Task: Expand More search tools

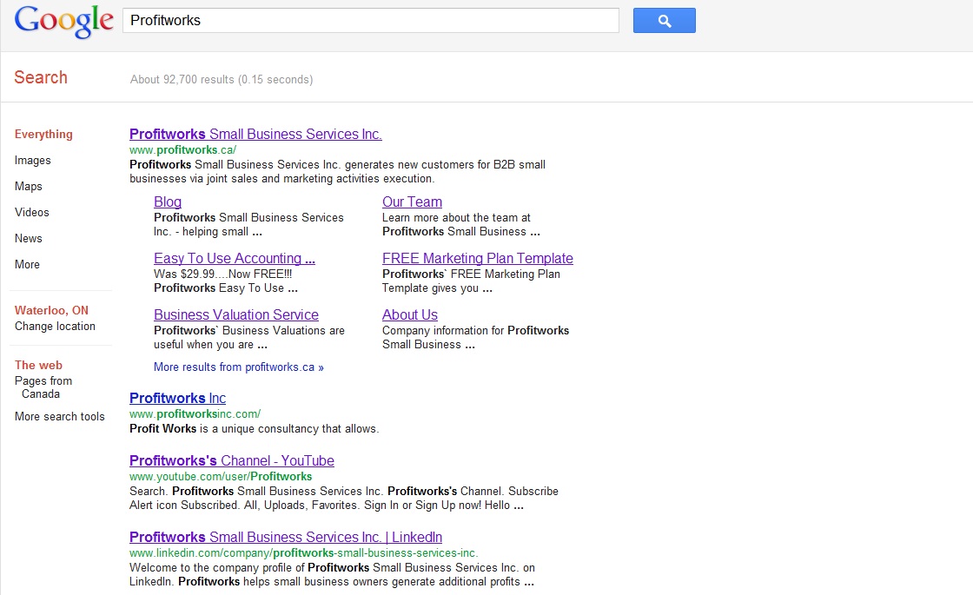Action: coord(59,416)
